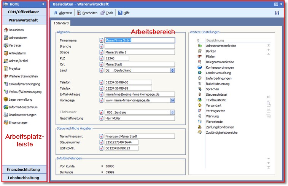Open the Land dropdown list

[x=172, y=71]
